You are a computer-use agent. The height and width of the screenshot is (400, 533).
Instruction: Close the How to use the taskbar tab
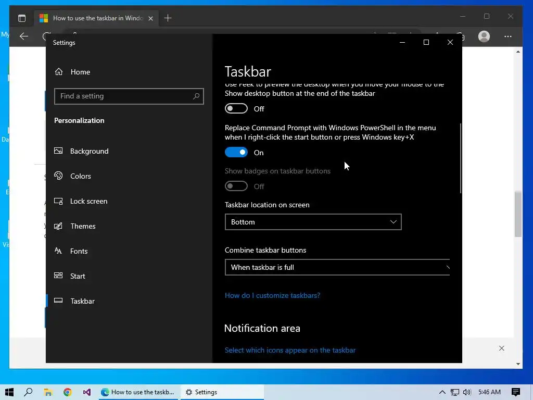tap(150, 18)
